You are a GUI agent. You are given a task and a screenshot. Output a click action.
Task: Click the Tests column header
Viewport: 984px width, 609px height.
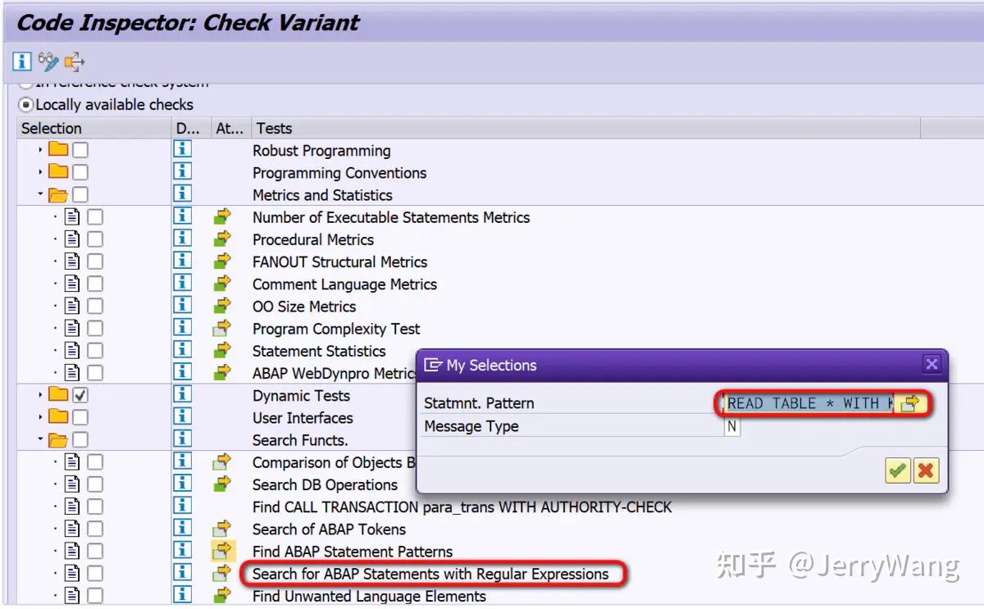pos(273,128)
